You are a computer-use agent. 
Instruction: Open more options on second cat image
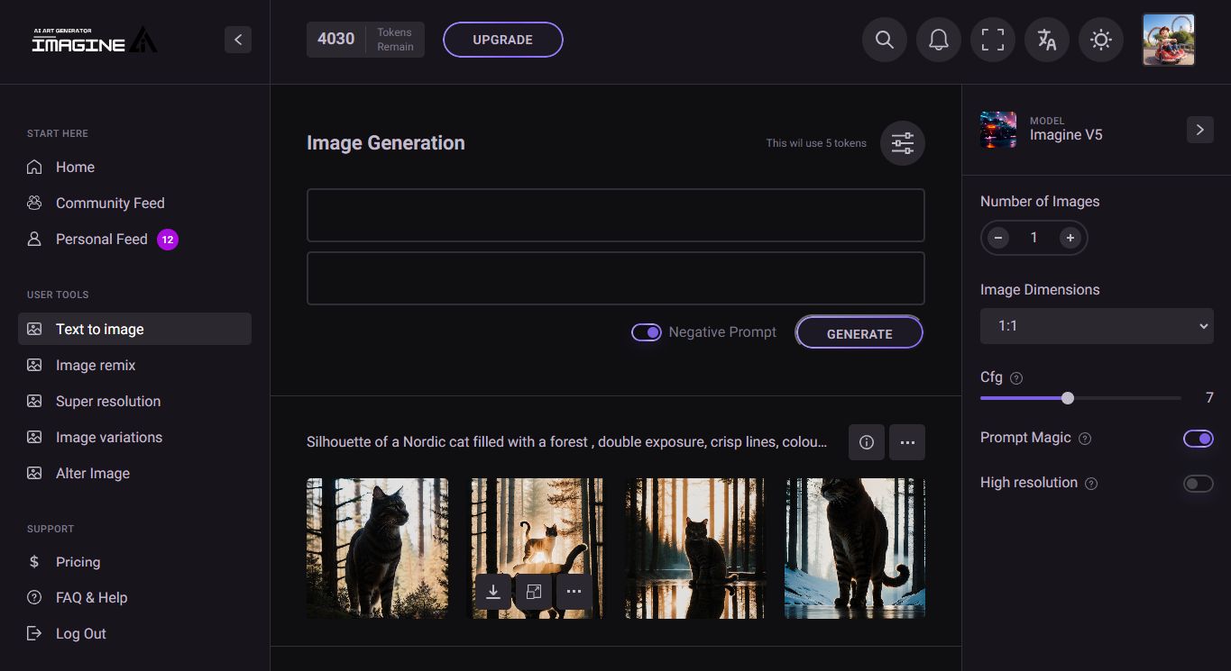[574, 592]
